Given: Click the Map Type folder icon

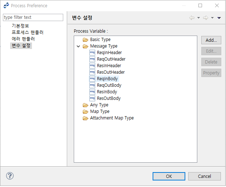Looking at the screenshot, I should click(85, 111).
